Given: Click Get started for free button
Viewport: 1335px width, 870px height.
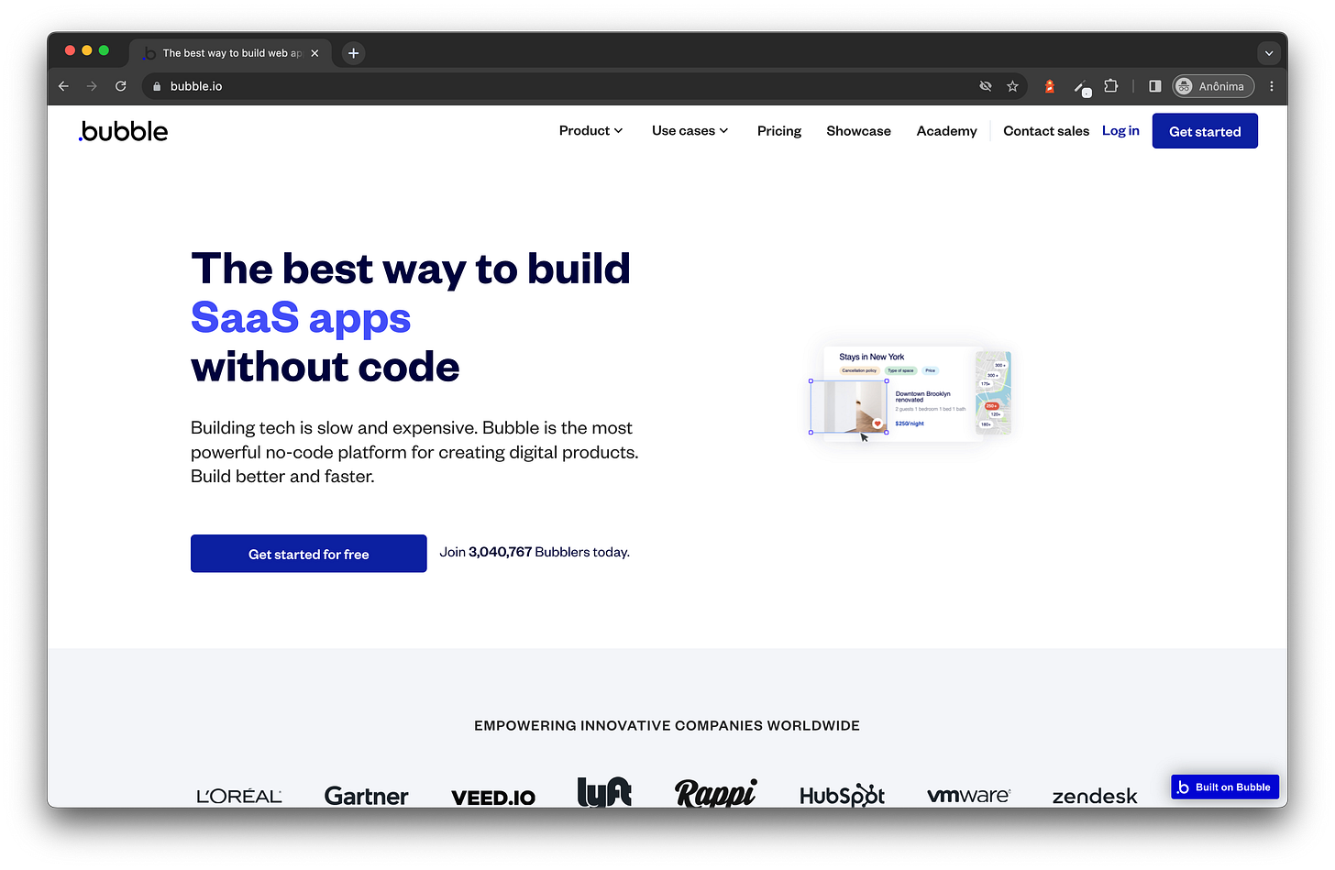Looking at the screenshot, I should pos(309,554).
